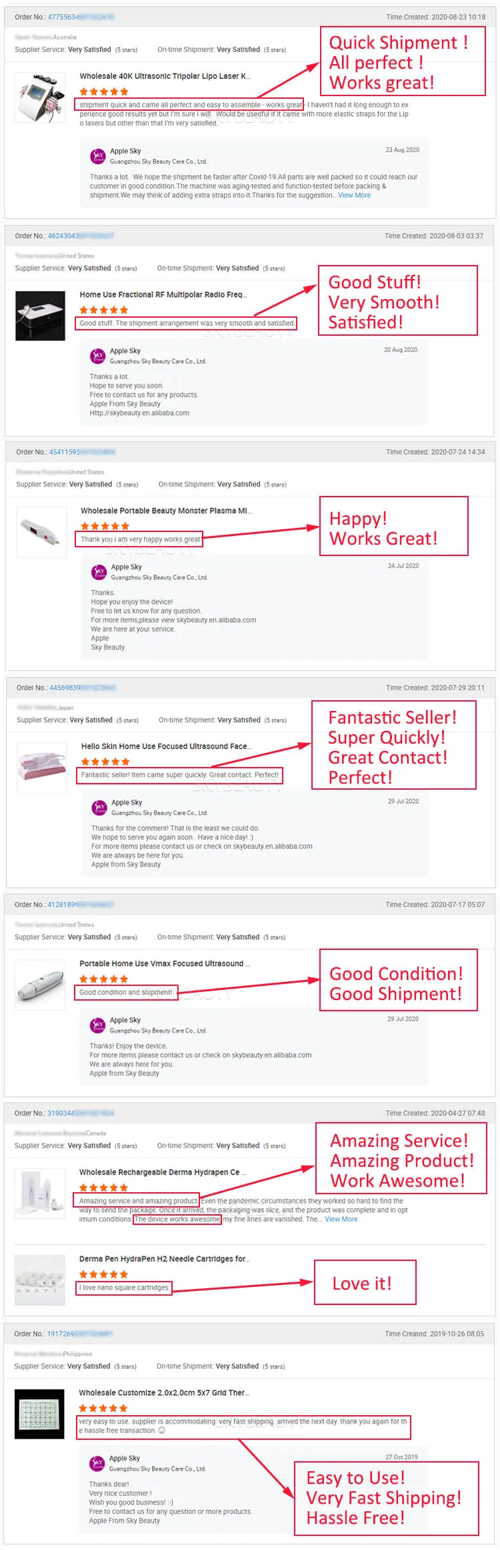Open the Home Use Fractional RF Multipolar title
The image size is (500, 1550).
pos(163,294)
